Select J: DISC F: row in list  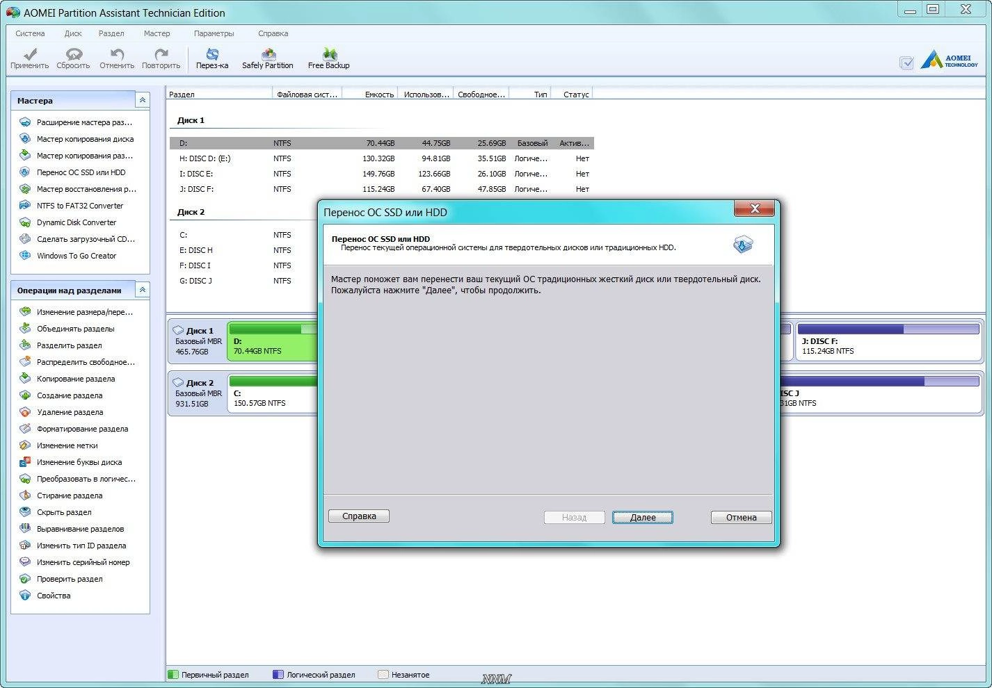pyautogui.click(x=381, y=189)
